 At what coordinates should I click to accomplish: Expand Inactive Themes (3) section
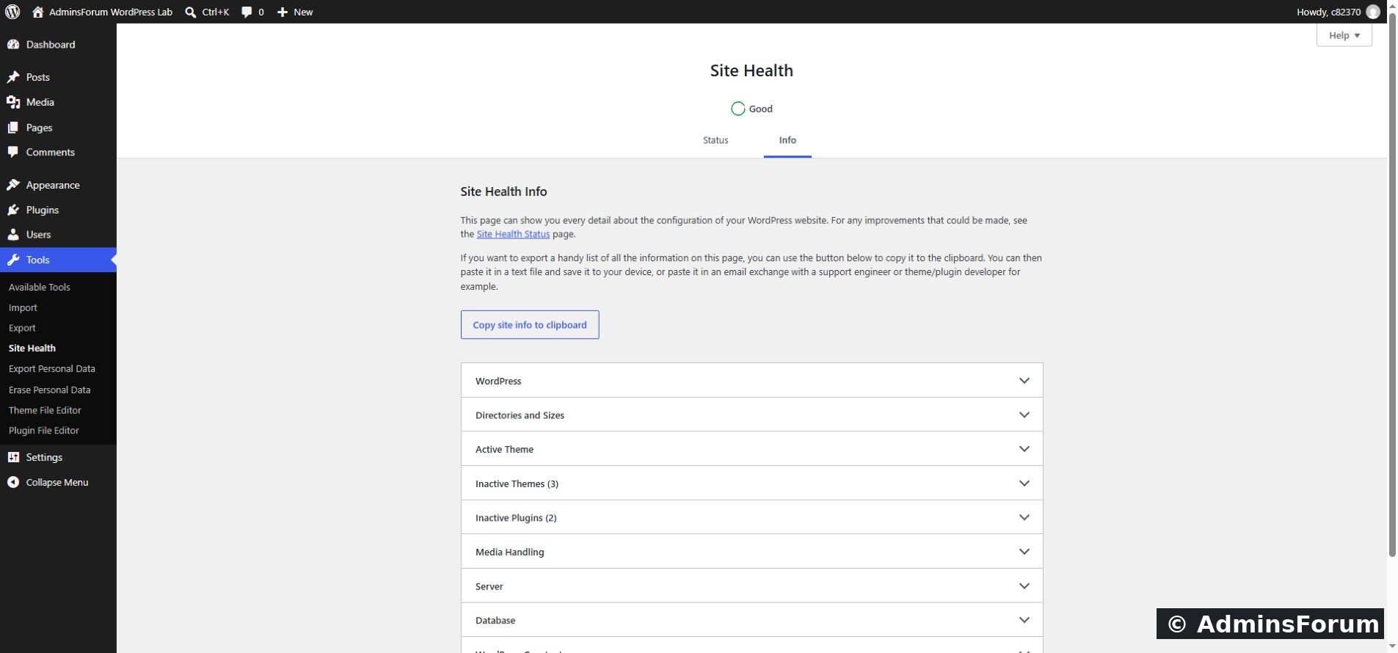click(x=751, y=484)
